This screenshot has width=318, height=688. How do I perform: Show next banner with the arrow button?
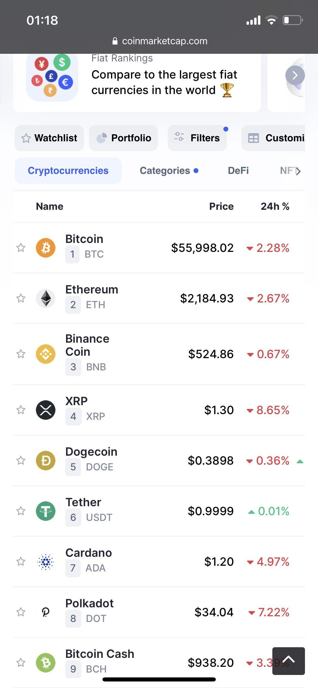(x=295, y=75)
